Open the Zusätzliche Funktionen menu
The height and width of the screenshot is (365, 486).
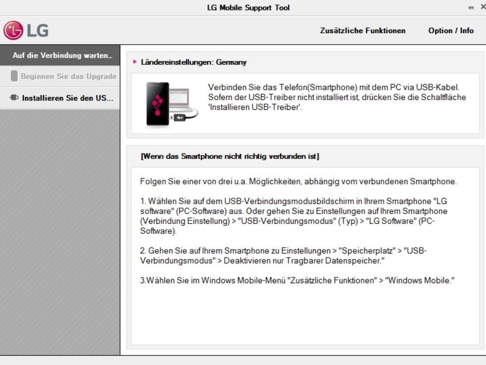pos(363,30)
